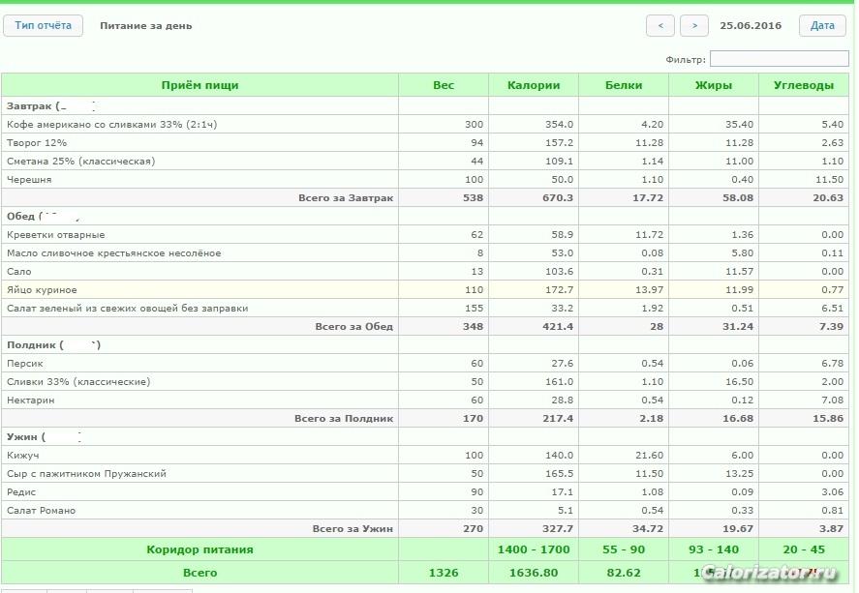
Task: Select the Салат Романо food row
Action: point(425,511)
